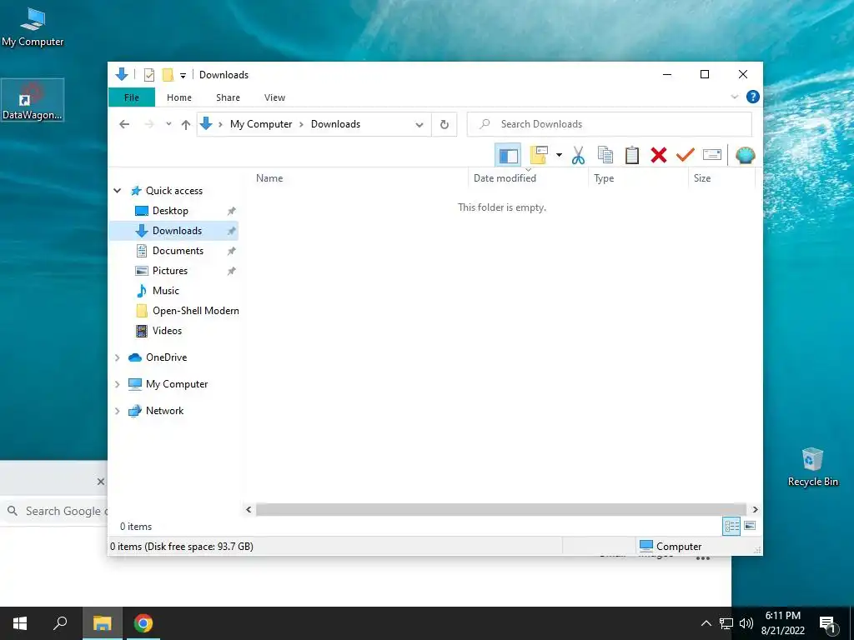The width and height of the screenshot is (854, 640).
Task: Open Customize Quick Access Toolbar dropdown
Action: 183,75
